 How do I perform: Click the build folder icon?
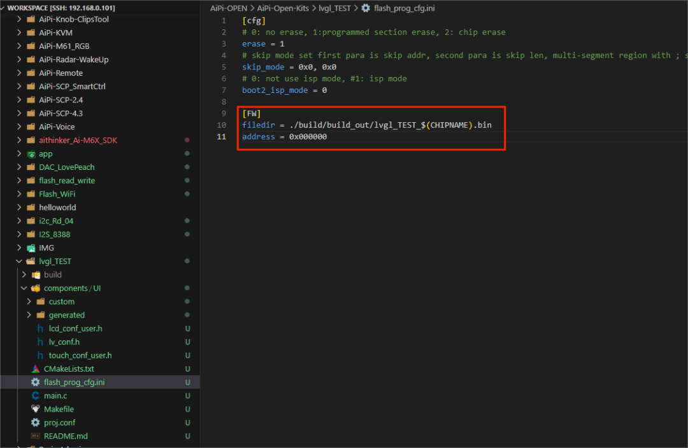coord(36,275)
